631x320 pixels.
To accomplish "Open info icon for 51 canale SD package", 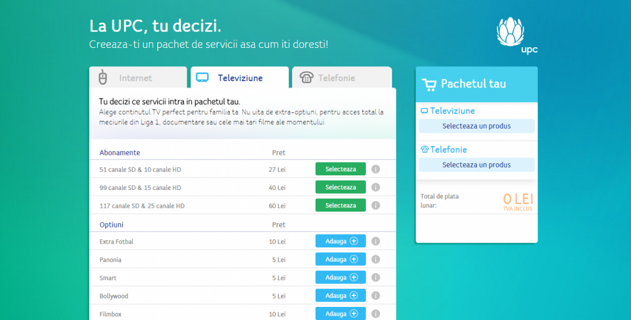I will [x=375, y=169].
